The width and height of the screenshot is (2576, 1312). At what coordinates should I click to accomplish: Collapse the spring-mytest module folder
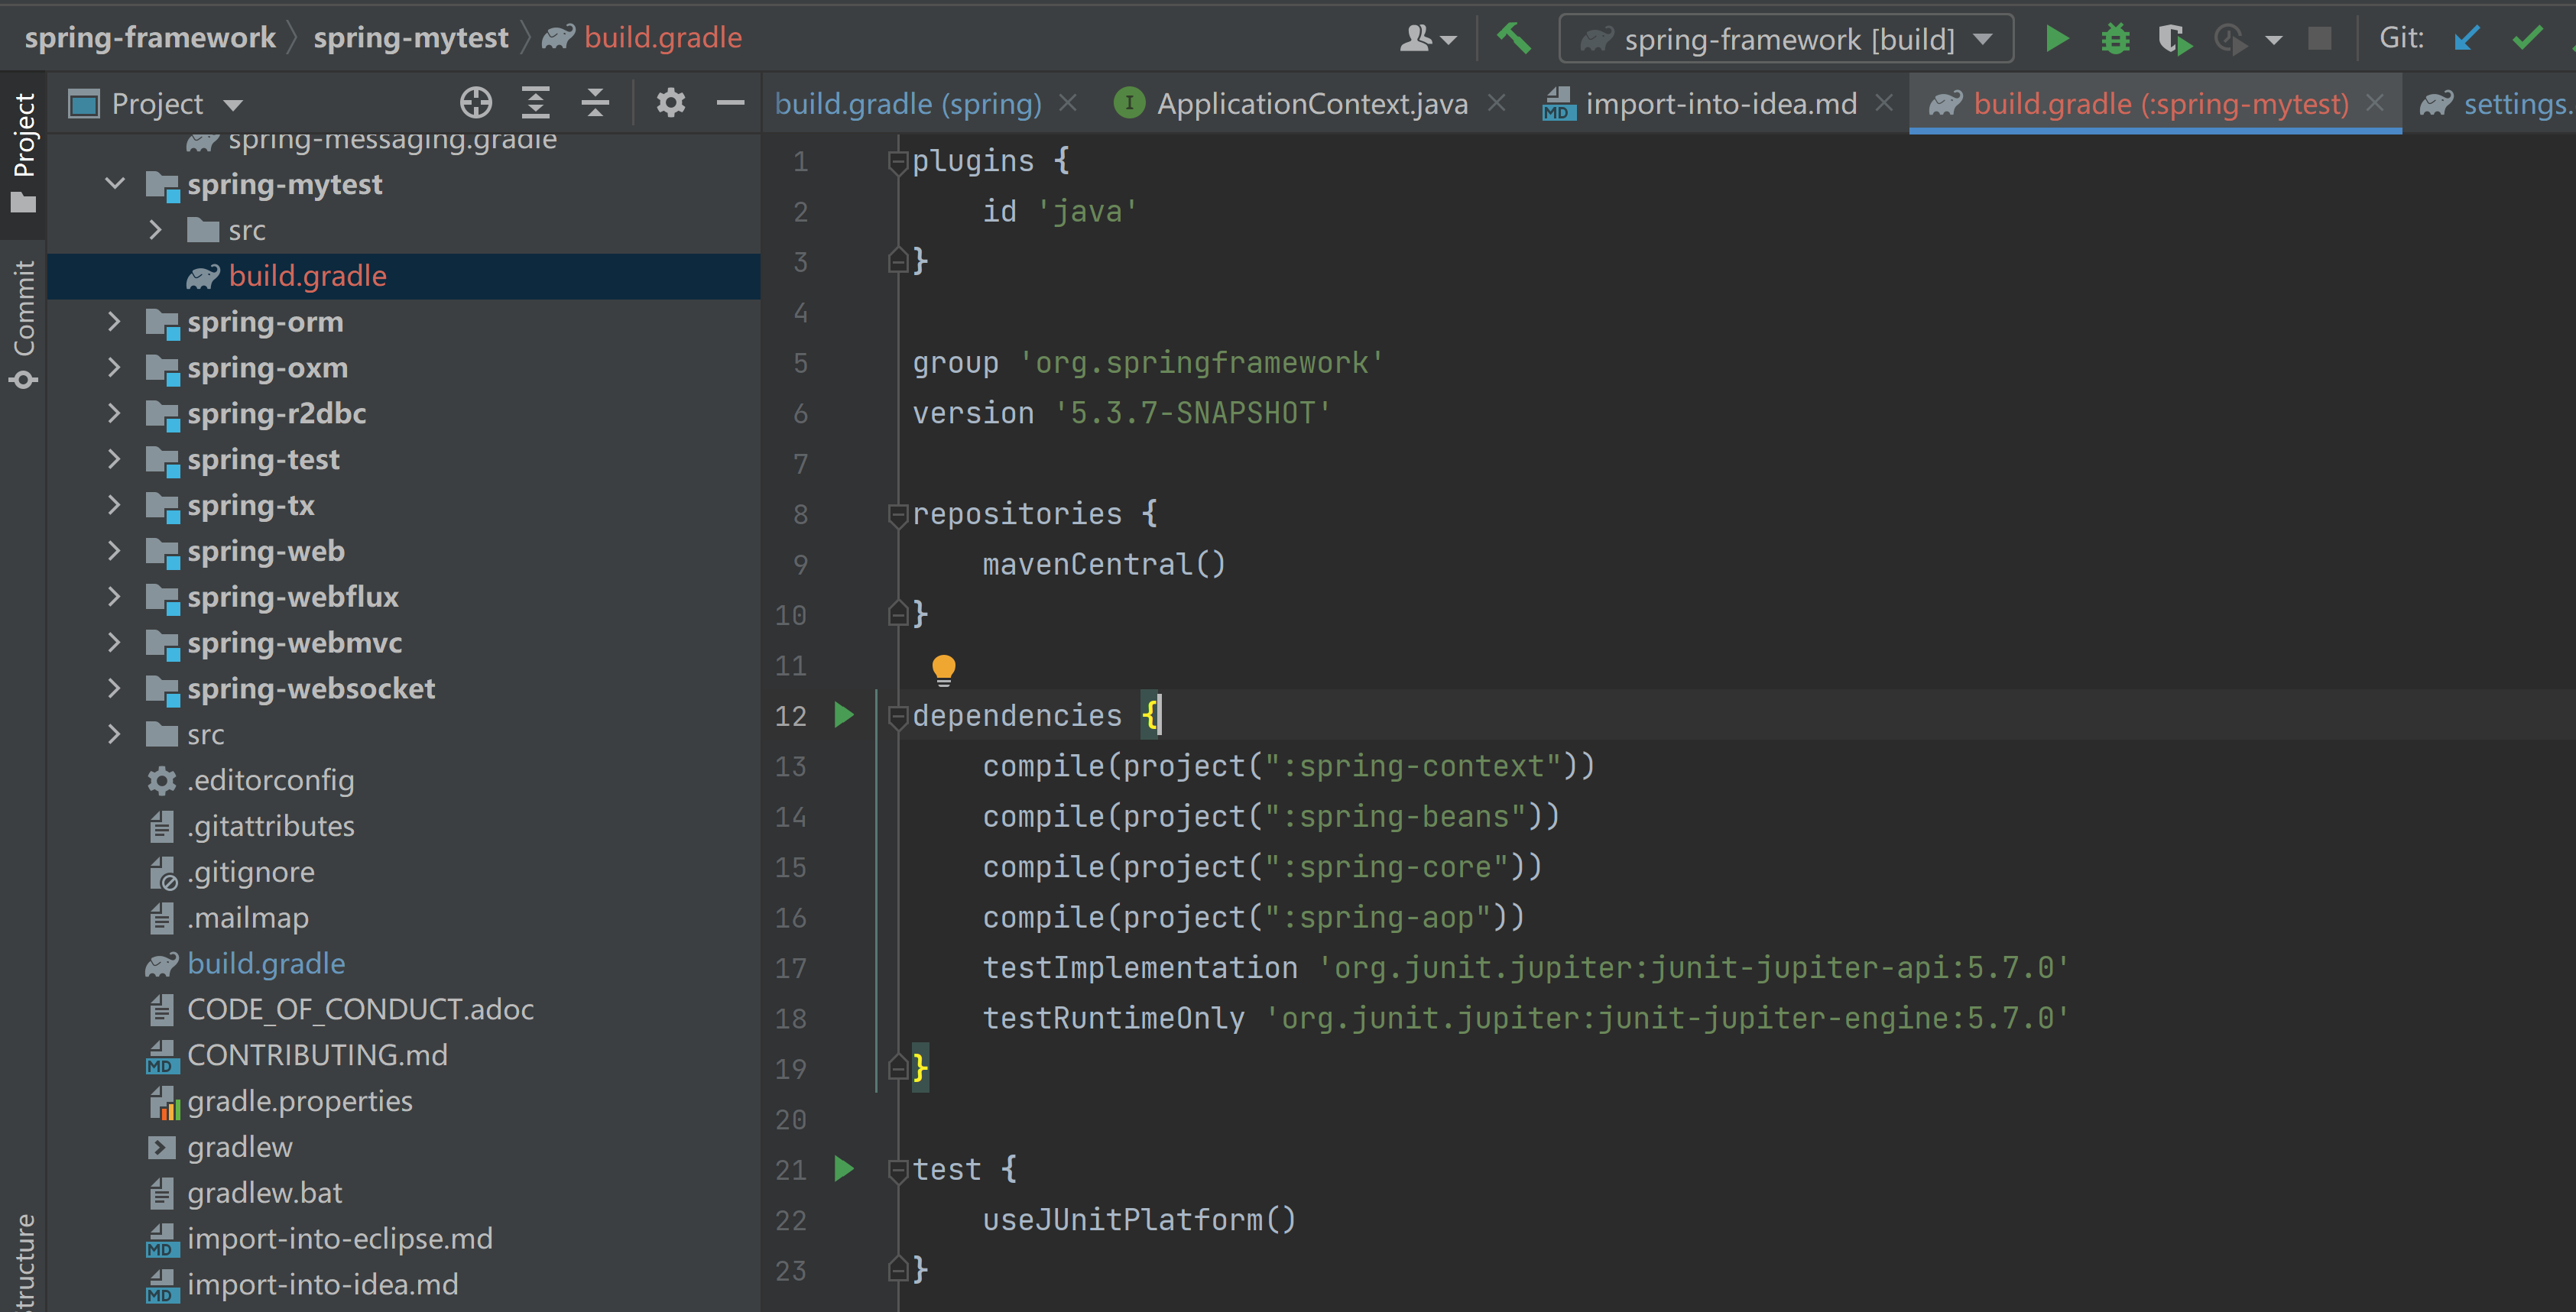tap(115, 184)
